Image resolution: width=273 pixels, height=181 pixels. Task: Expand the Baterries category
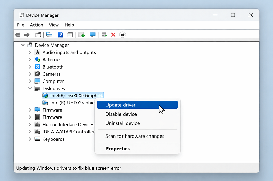[30, 59]
